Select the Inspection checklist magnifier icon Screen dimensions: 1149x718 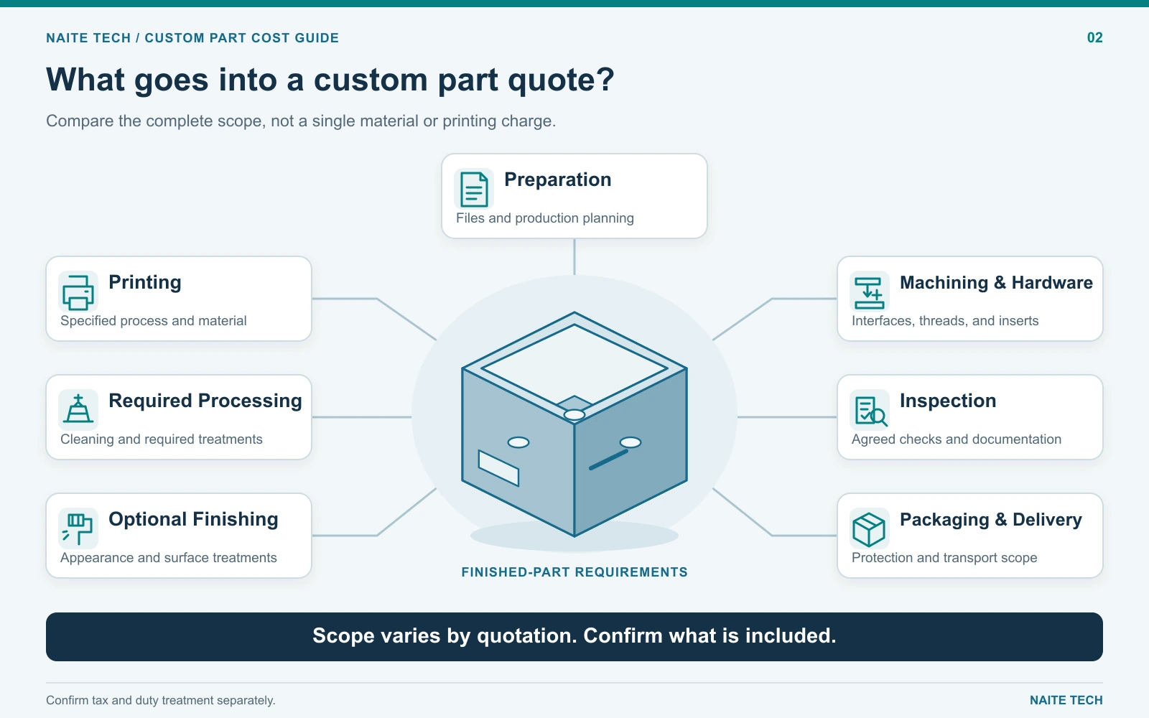(870, 410)
